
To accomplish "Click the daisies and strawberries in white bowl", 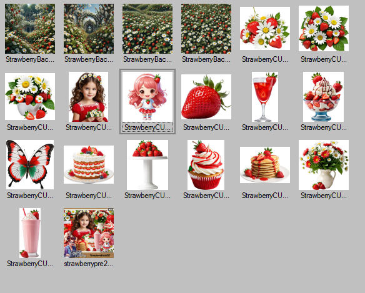I will click(x=30, y=97).
